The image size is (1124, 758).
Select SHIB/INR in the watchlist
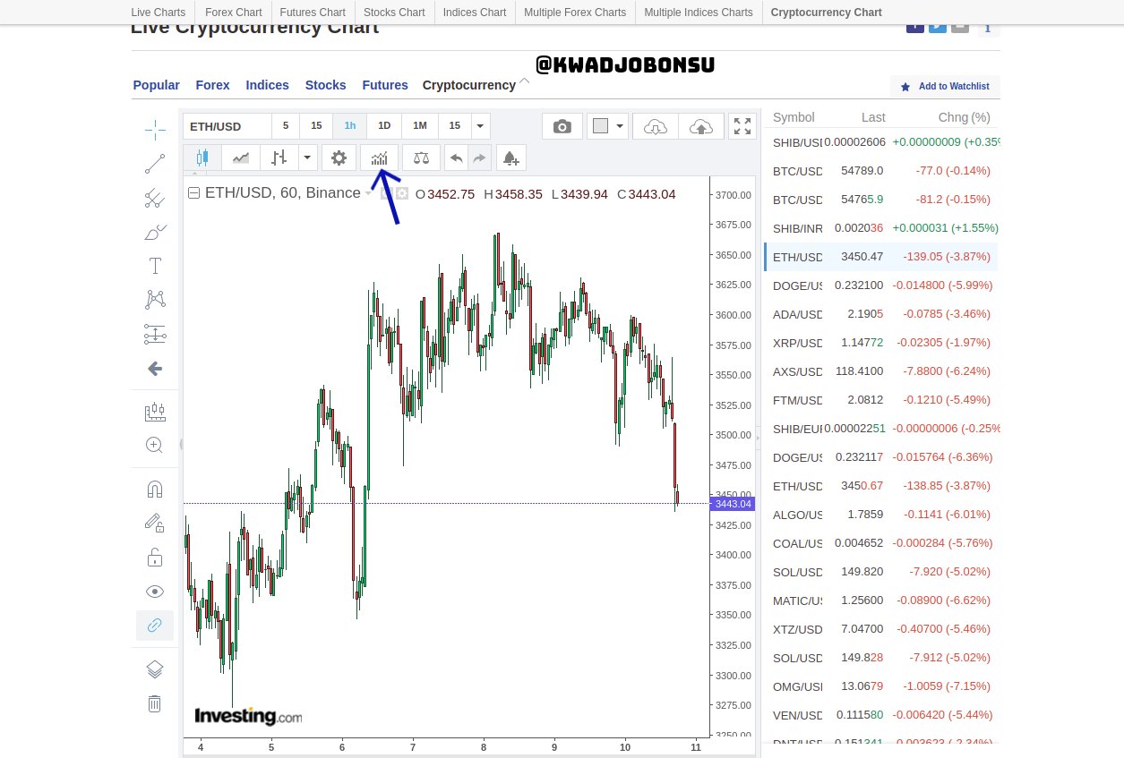pyautogui.click(x=880, y=228)
